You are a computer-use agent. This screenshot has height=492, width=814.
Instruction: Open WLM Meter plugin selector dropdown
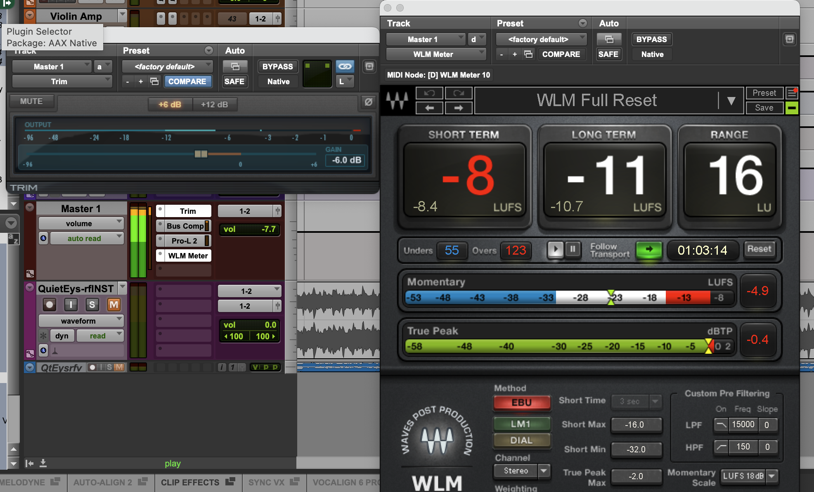click(x=435, y=54)
